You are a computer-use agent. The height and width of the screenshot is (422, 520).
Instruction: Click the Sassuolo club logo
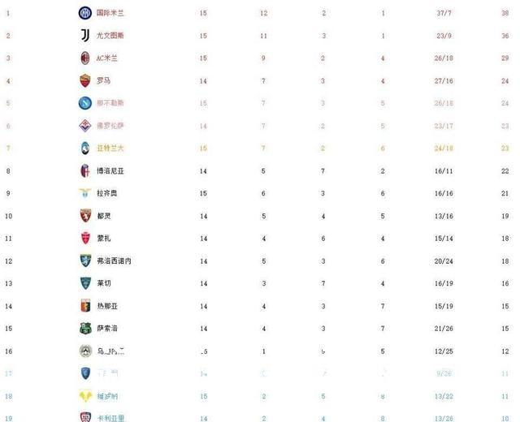[85, 328]
